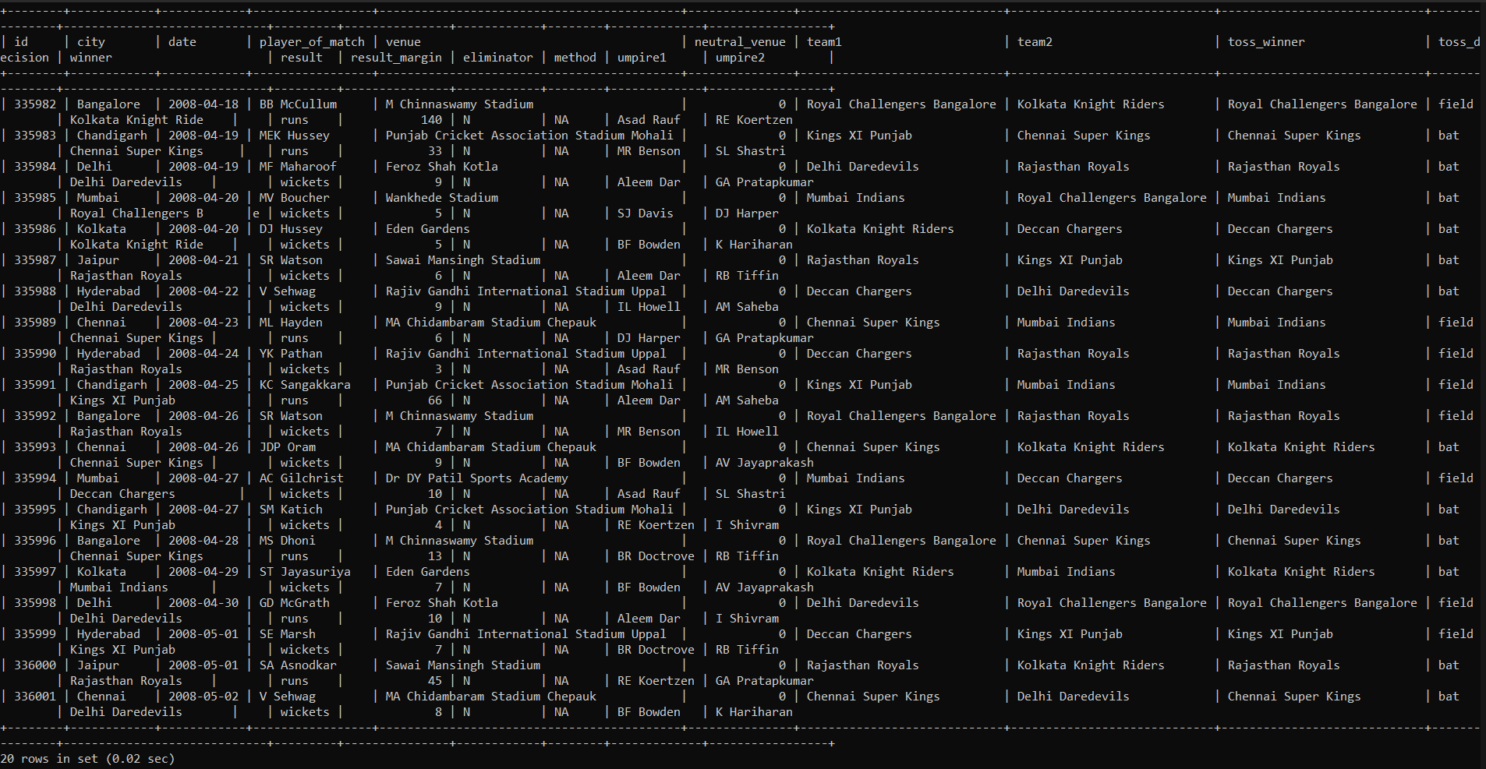Image resolution: width=1486 pixels, height=769 pixels.
Task: Select match id 335990
Action: [x=35, y=354]
